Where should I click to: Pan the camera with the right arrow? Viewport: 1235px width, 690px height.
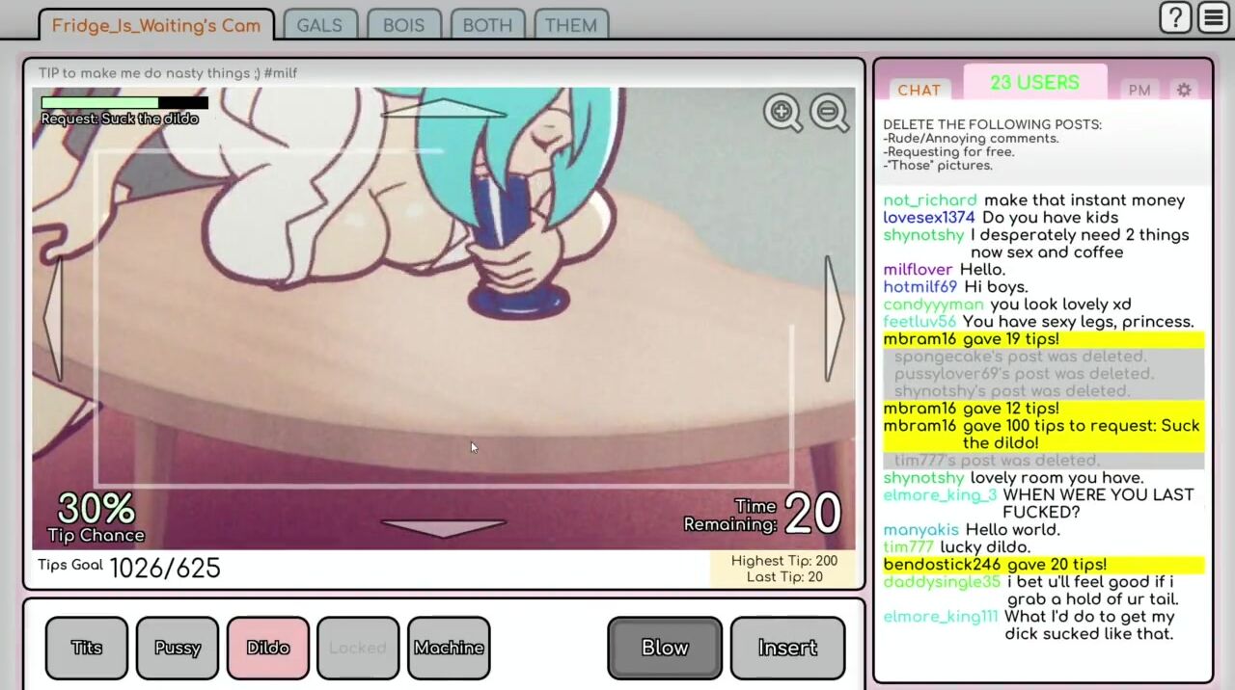[x=835, y=319]
